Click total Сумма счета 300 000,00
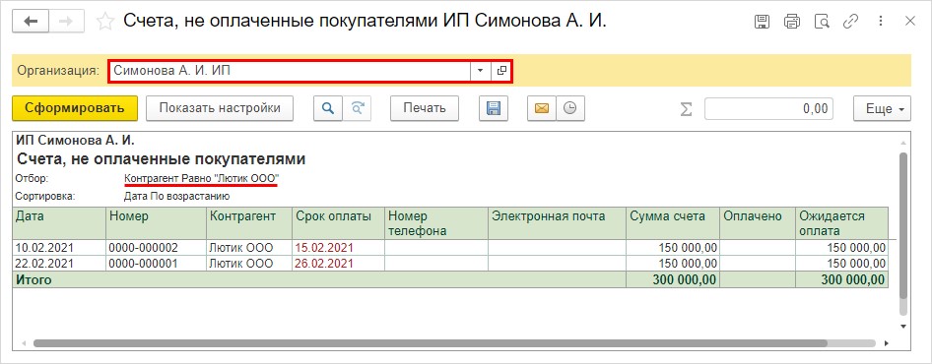Image resolution: width=932 pixels, height=364 pixels. [x=672, y=279]
